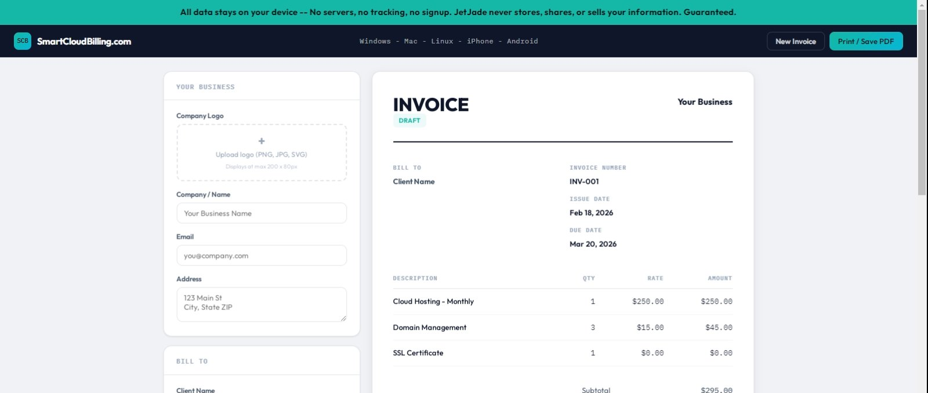Focus the Email input field
The image size is (928, 393).
(x=262, y=256)
